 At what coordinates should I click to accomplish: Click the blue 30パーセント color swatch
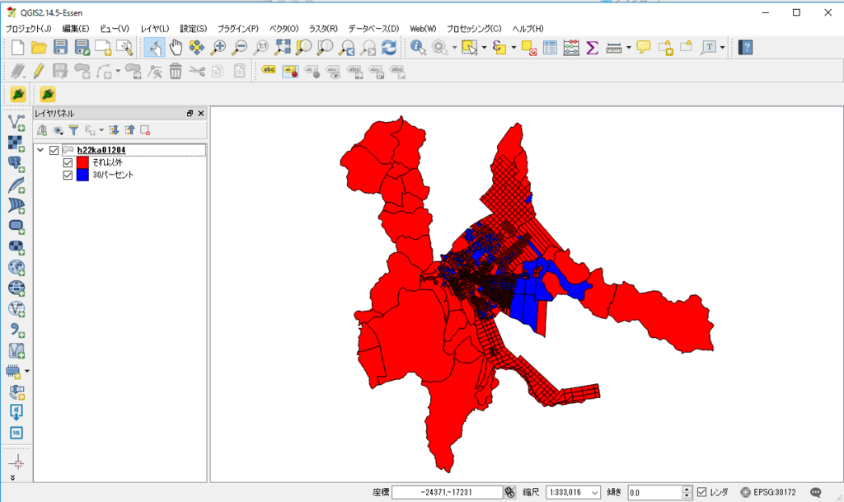pyautogui.click(x=82, y=175)
